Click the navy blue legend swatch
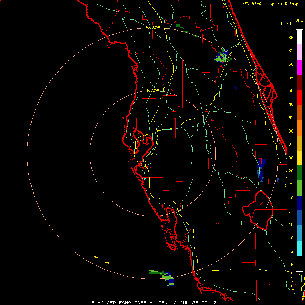305x305 pixels. point(299,203)
